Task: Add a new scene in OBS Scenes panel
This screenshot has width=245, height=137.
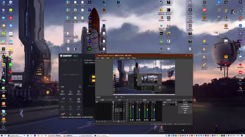Action: point(96,121)
